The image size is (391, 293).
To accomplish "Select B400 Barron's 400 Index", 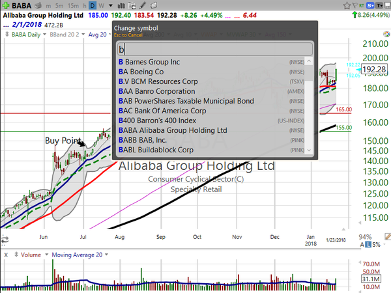I will [x=211, y=120].
